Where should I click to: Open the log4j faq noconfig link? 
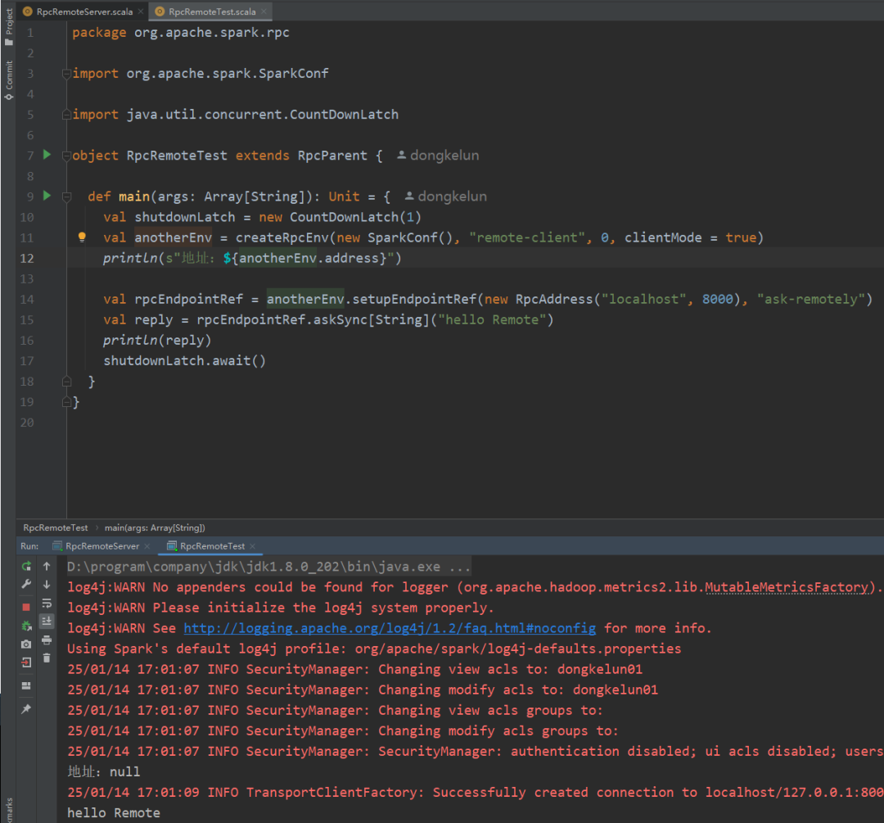coord(390,628)
